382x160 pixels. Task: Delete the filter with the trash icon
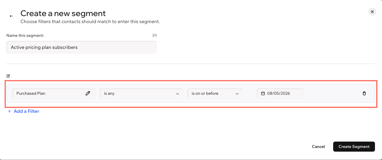click(364, 93)
